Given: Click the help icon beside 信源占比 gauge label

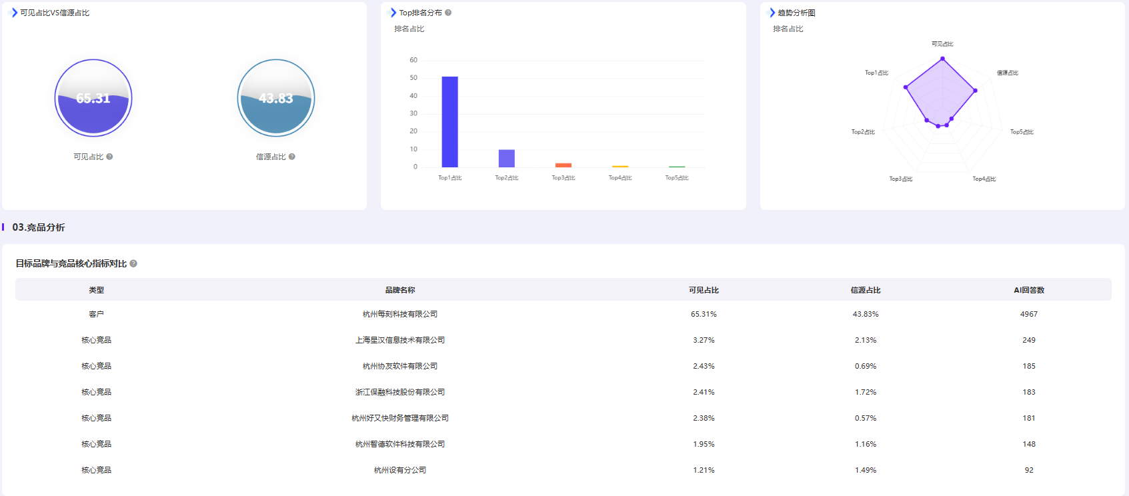Looking at the screenshot, I should 292,157.
